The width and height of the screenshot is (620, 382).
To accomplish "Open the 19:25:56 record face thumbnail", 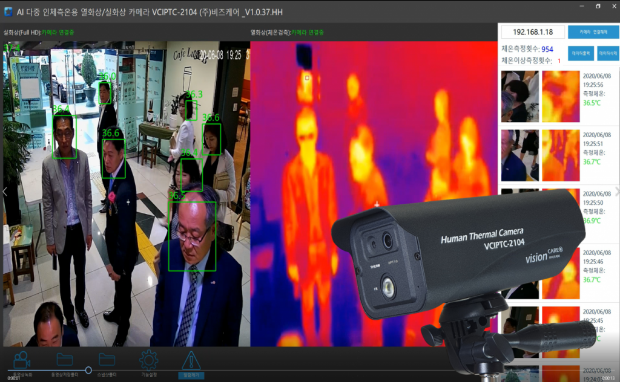I will pyautogui.click(x=519, y=97).
